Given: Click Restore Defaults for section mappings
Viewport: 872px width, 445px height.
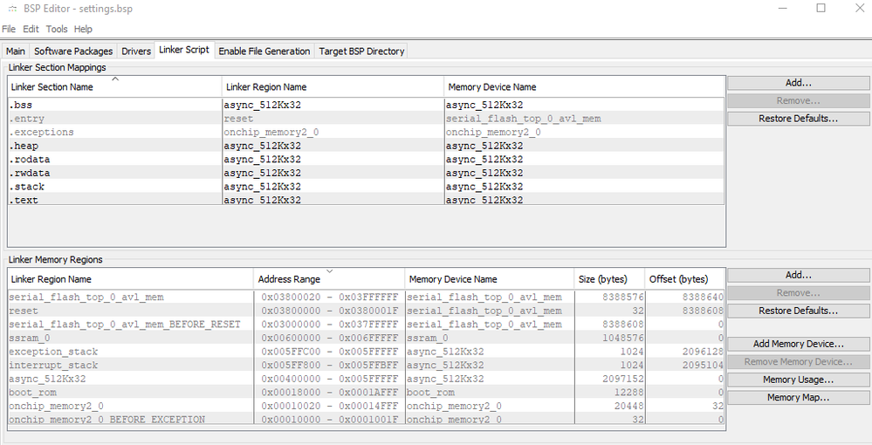Looking at the screenshot, I should tap(798, 119).
